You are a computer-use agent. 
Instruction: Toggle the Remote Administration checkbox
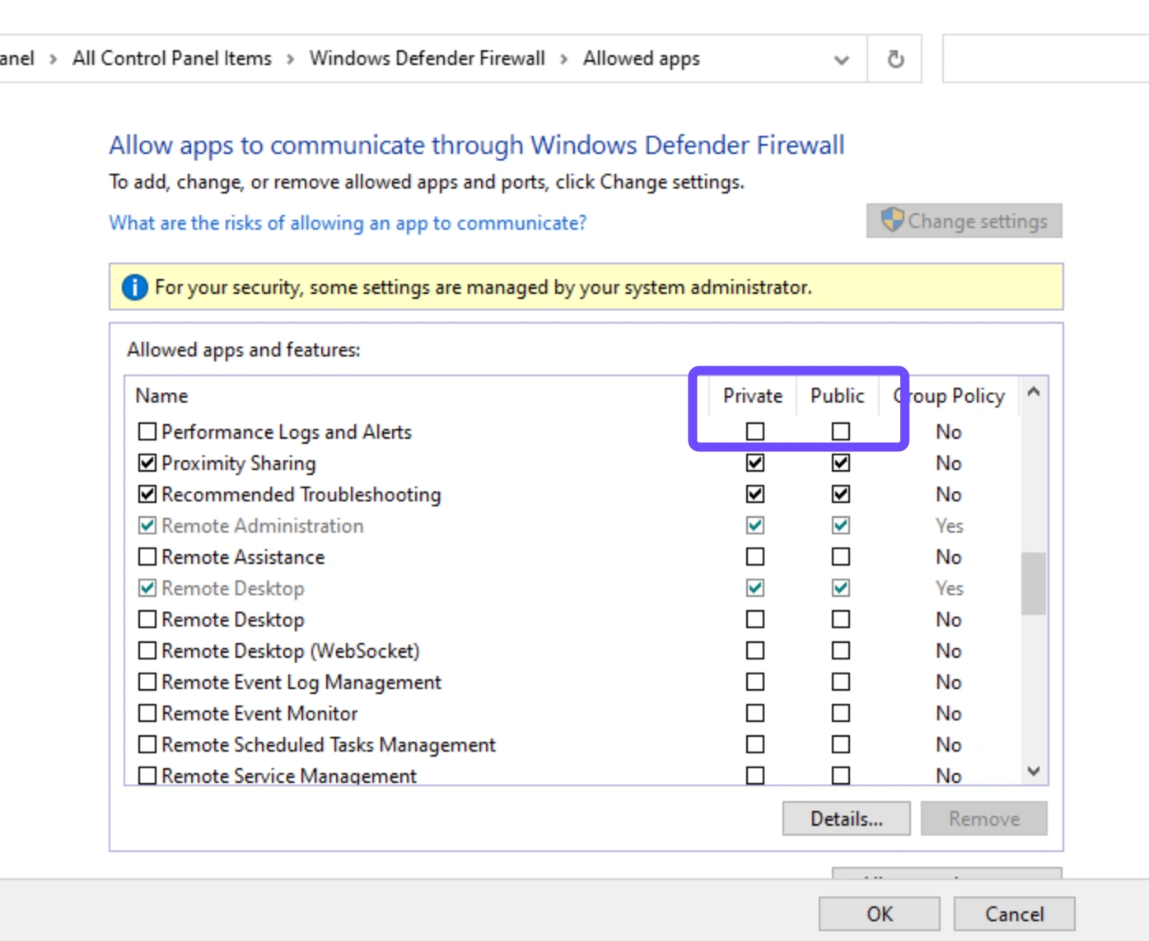point(147,525)
